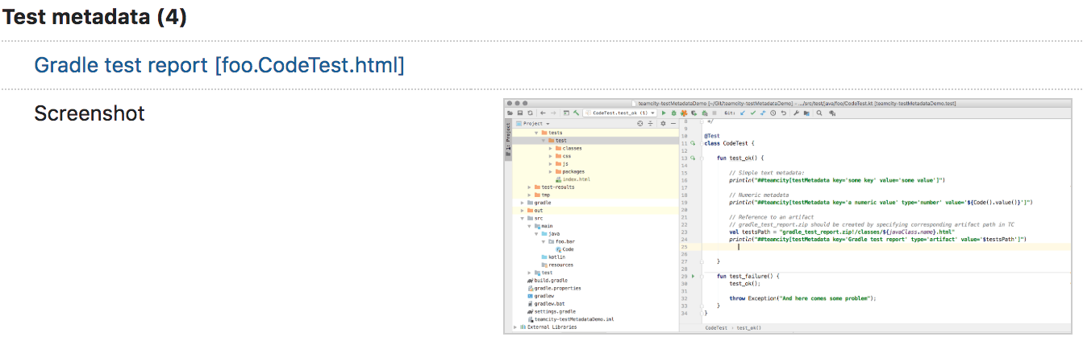Select index.html in the project tree

[x=575, y=179]
